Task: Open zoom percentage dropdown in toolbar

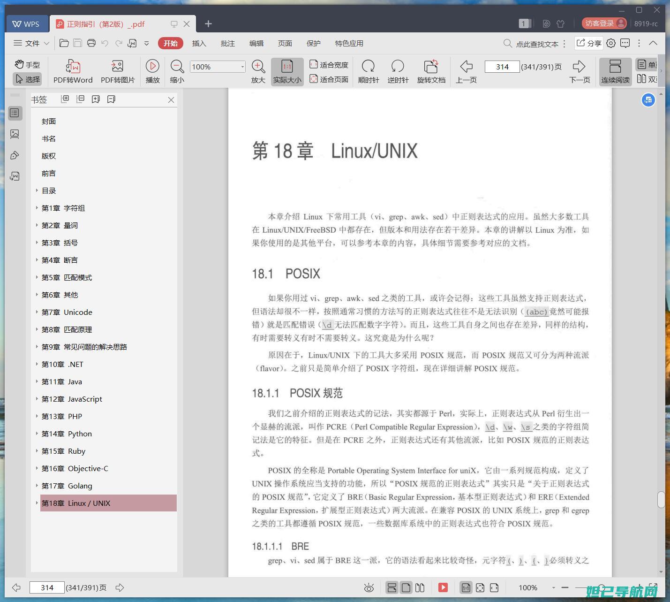Action: (x=242, y=67)
